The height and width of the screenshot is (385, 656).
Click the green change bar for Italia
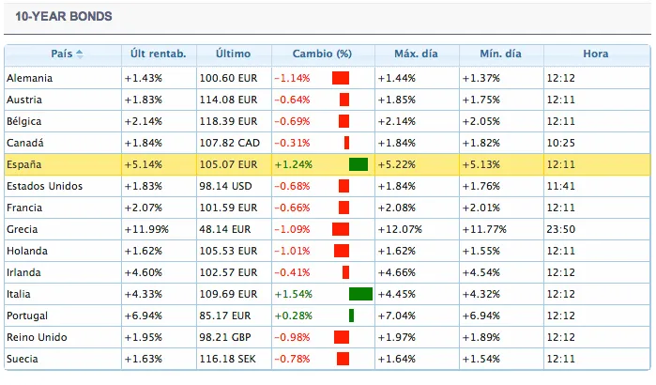click(359, 294)
